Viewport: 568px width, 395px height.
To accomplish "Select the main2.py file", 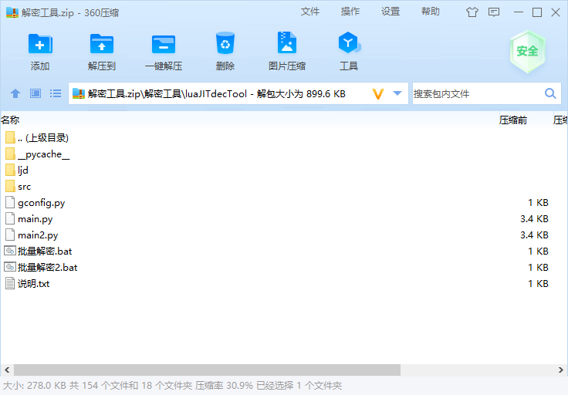I will [284, 235].
